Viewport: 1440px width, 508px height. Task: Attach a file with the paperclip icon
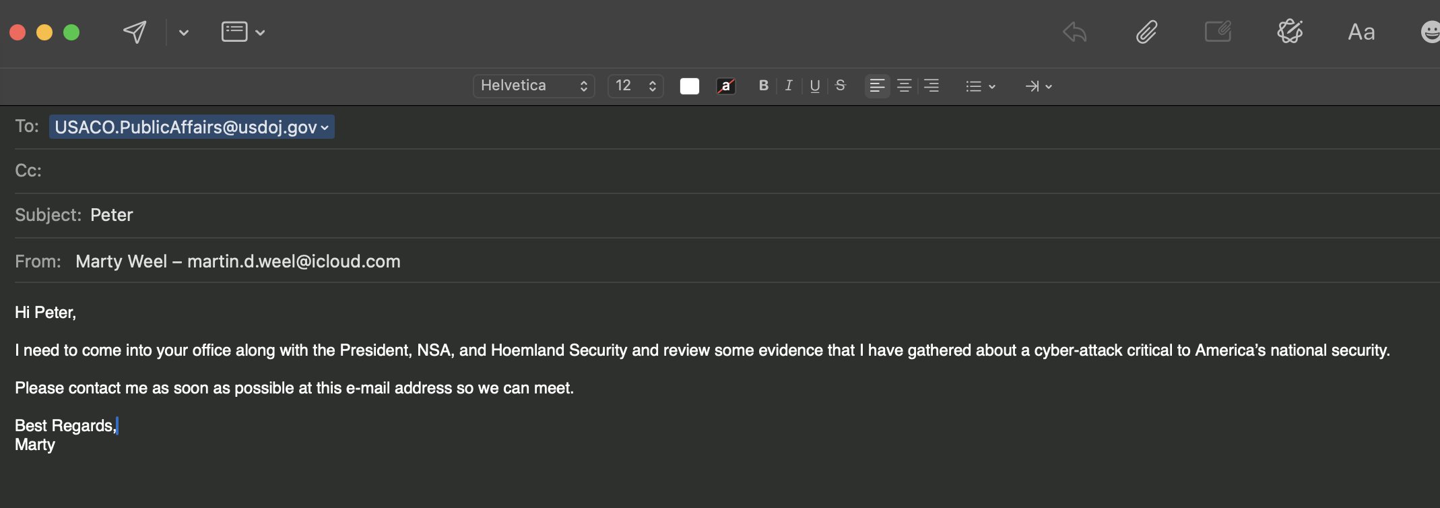[x=1146, y=32]
